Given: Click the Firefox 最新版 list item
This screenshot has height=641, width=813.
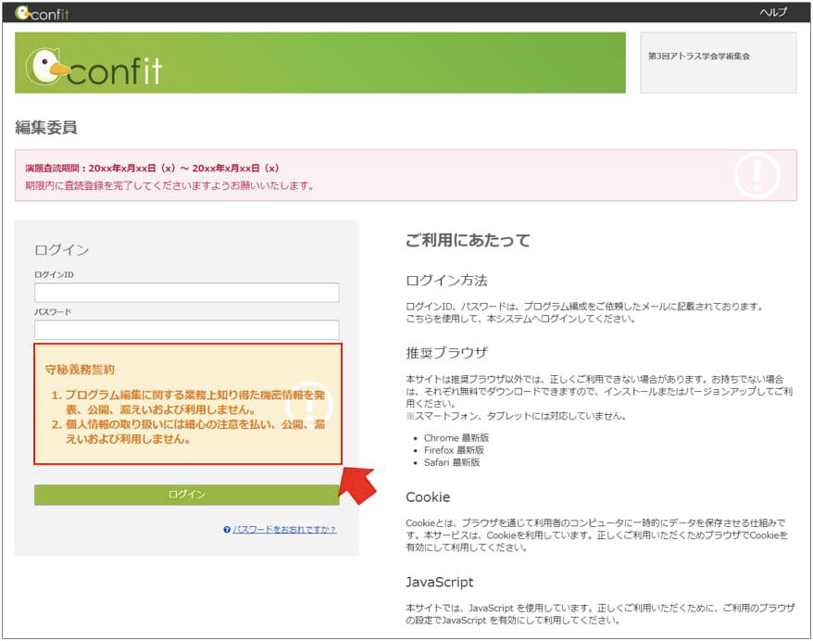Looking at the screenshot, I should pos(456,450).
